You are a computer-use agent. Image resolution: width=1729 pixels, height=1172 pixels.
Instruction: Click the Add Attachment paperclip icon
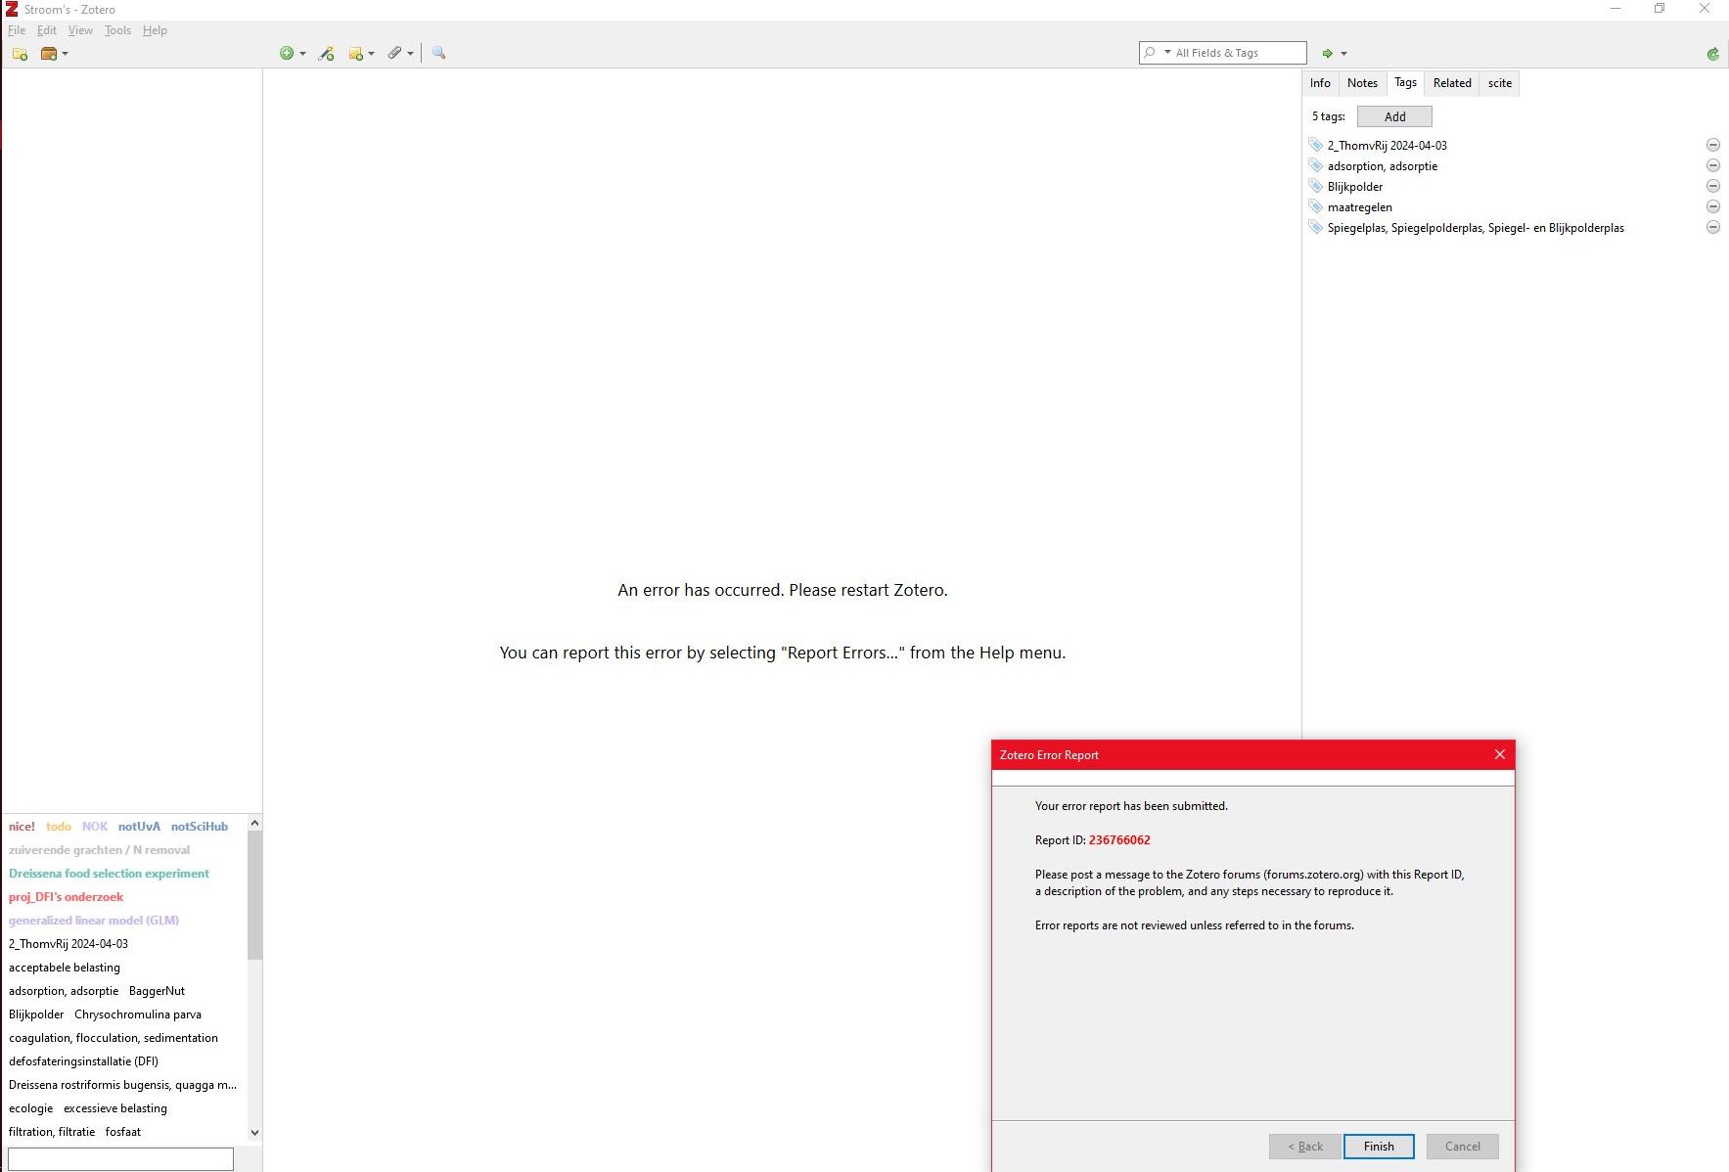pos(394,53)
